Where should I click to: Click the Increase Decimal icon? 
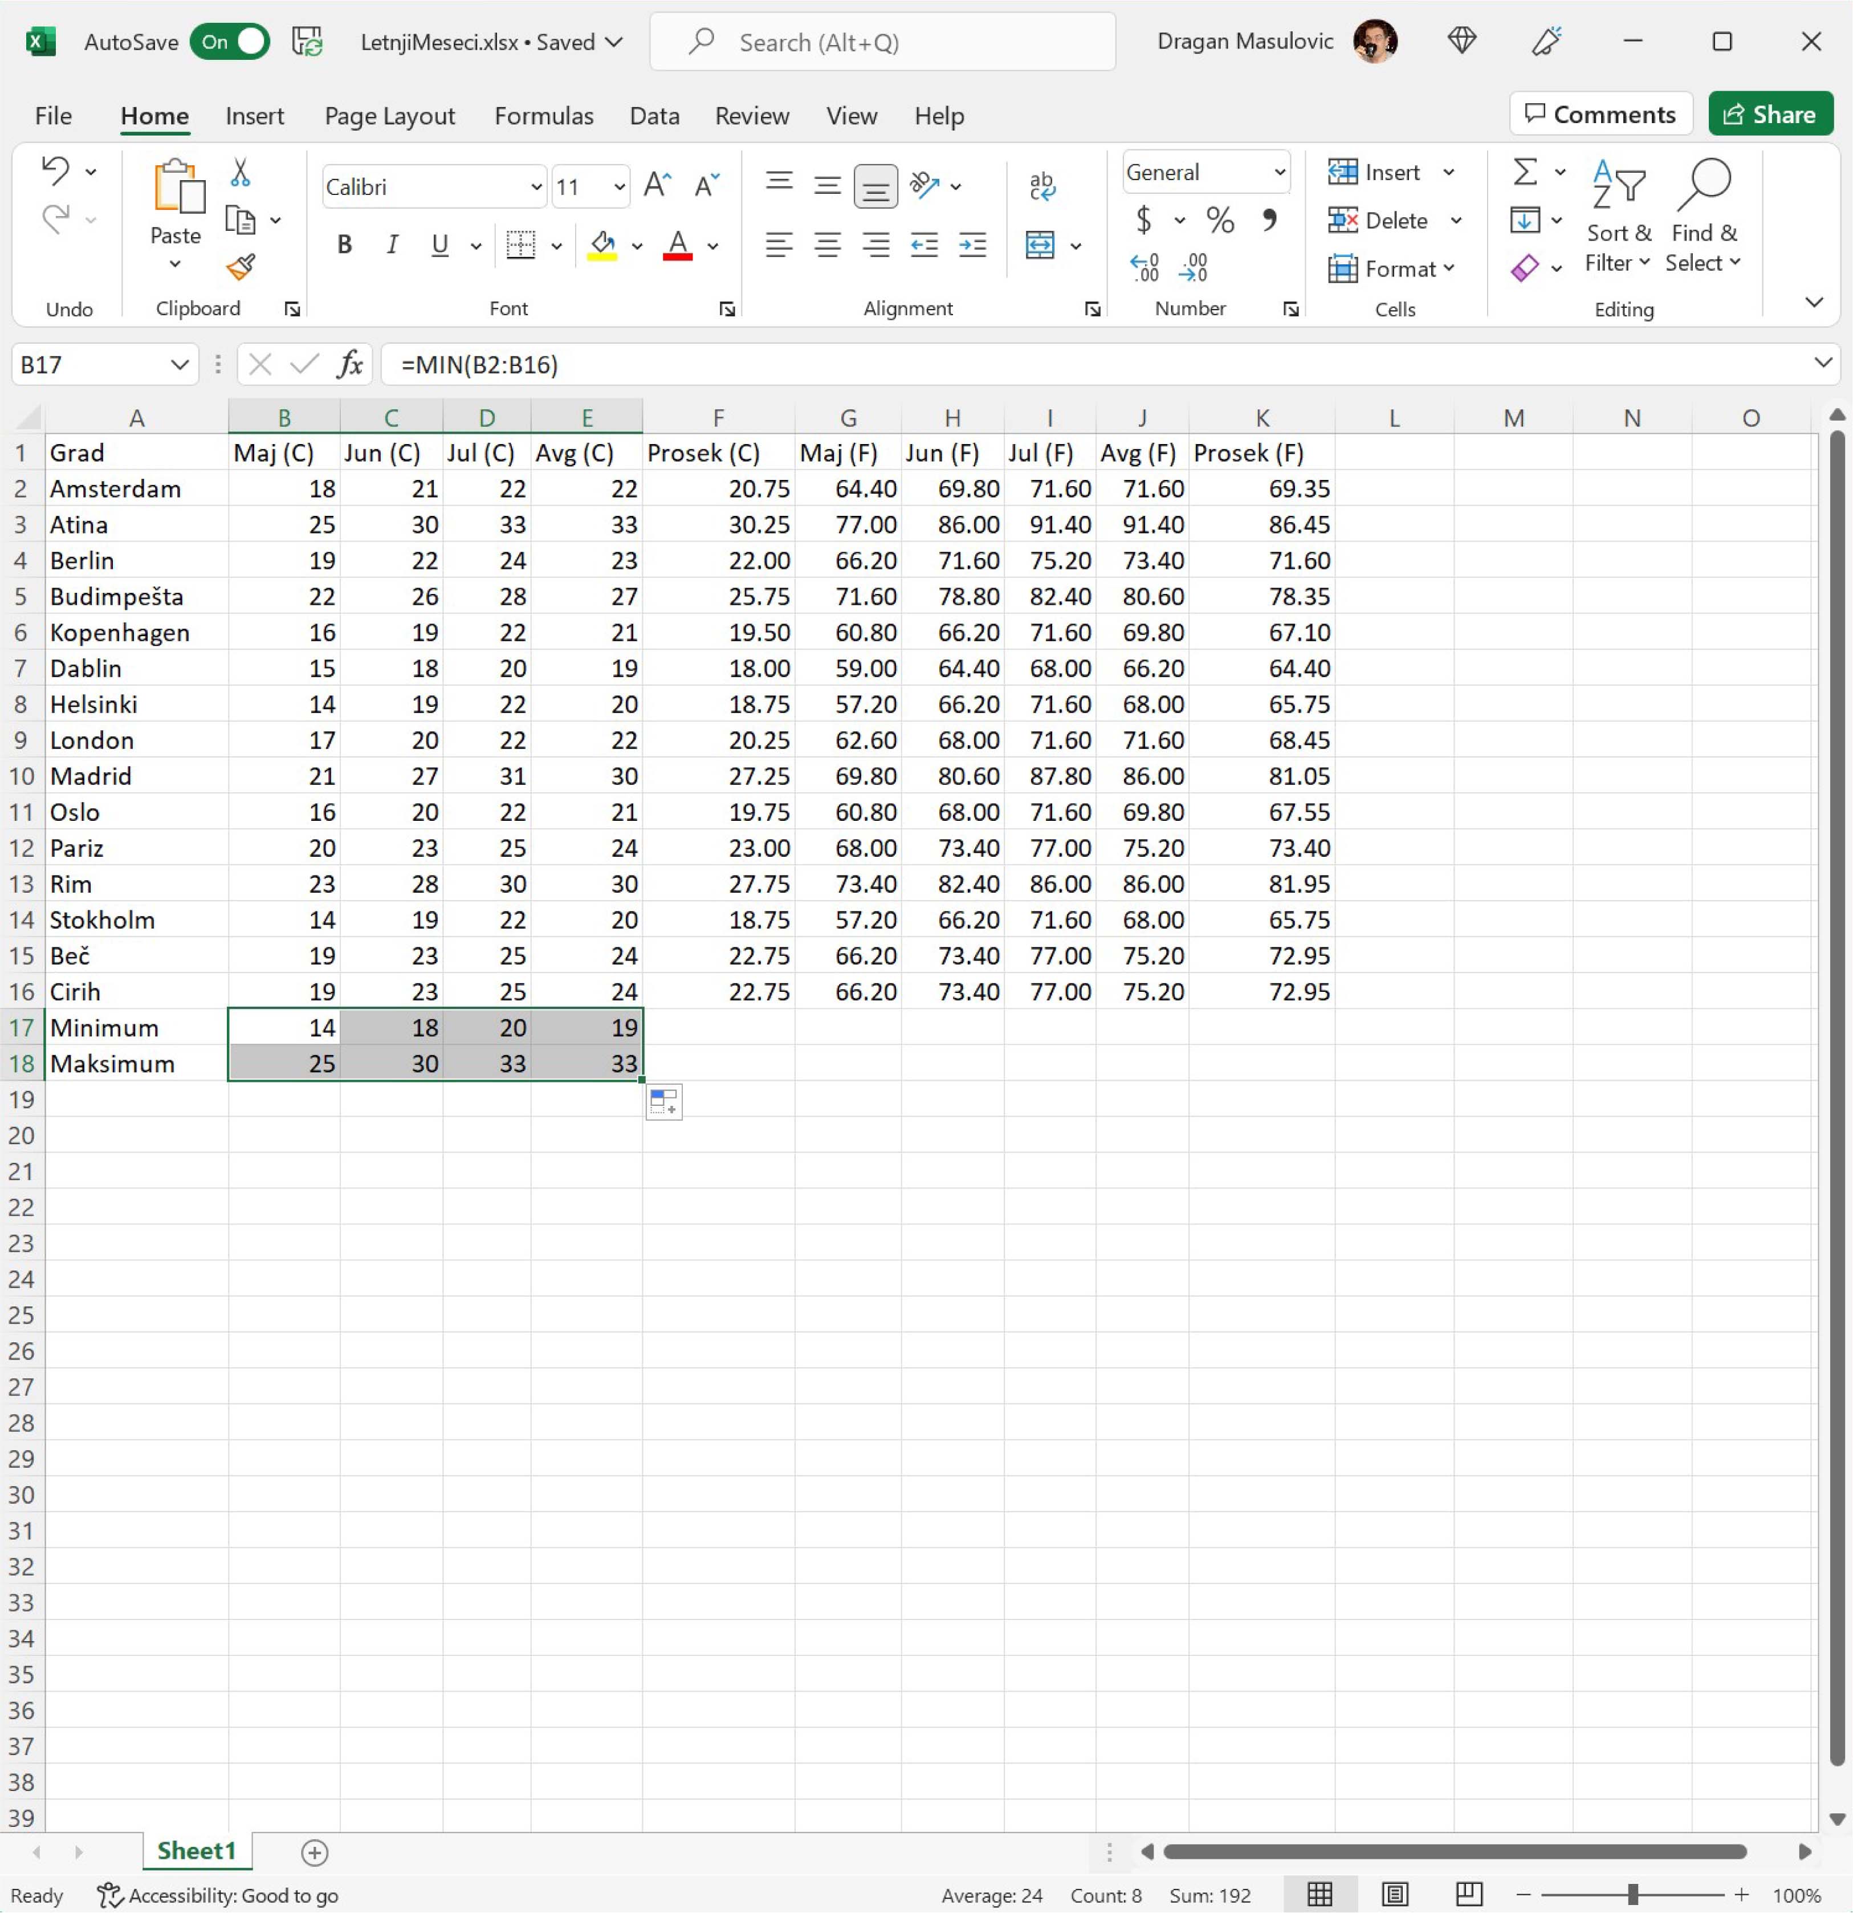1145,267
